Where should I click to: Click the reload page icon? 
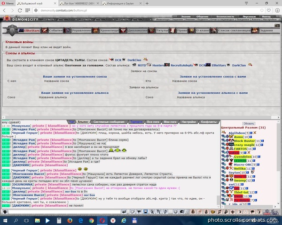coord(20,10)
